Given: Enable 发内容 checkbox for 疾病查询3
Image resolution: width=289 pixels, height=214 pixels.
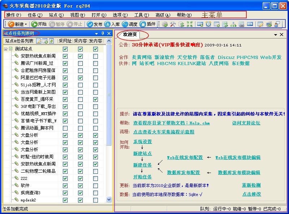Looking at the screenshot, I should [x=95, y=193].
